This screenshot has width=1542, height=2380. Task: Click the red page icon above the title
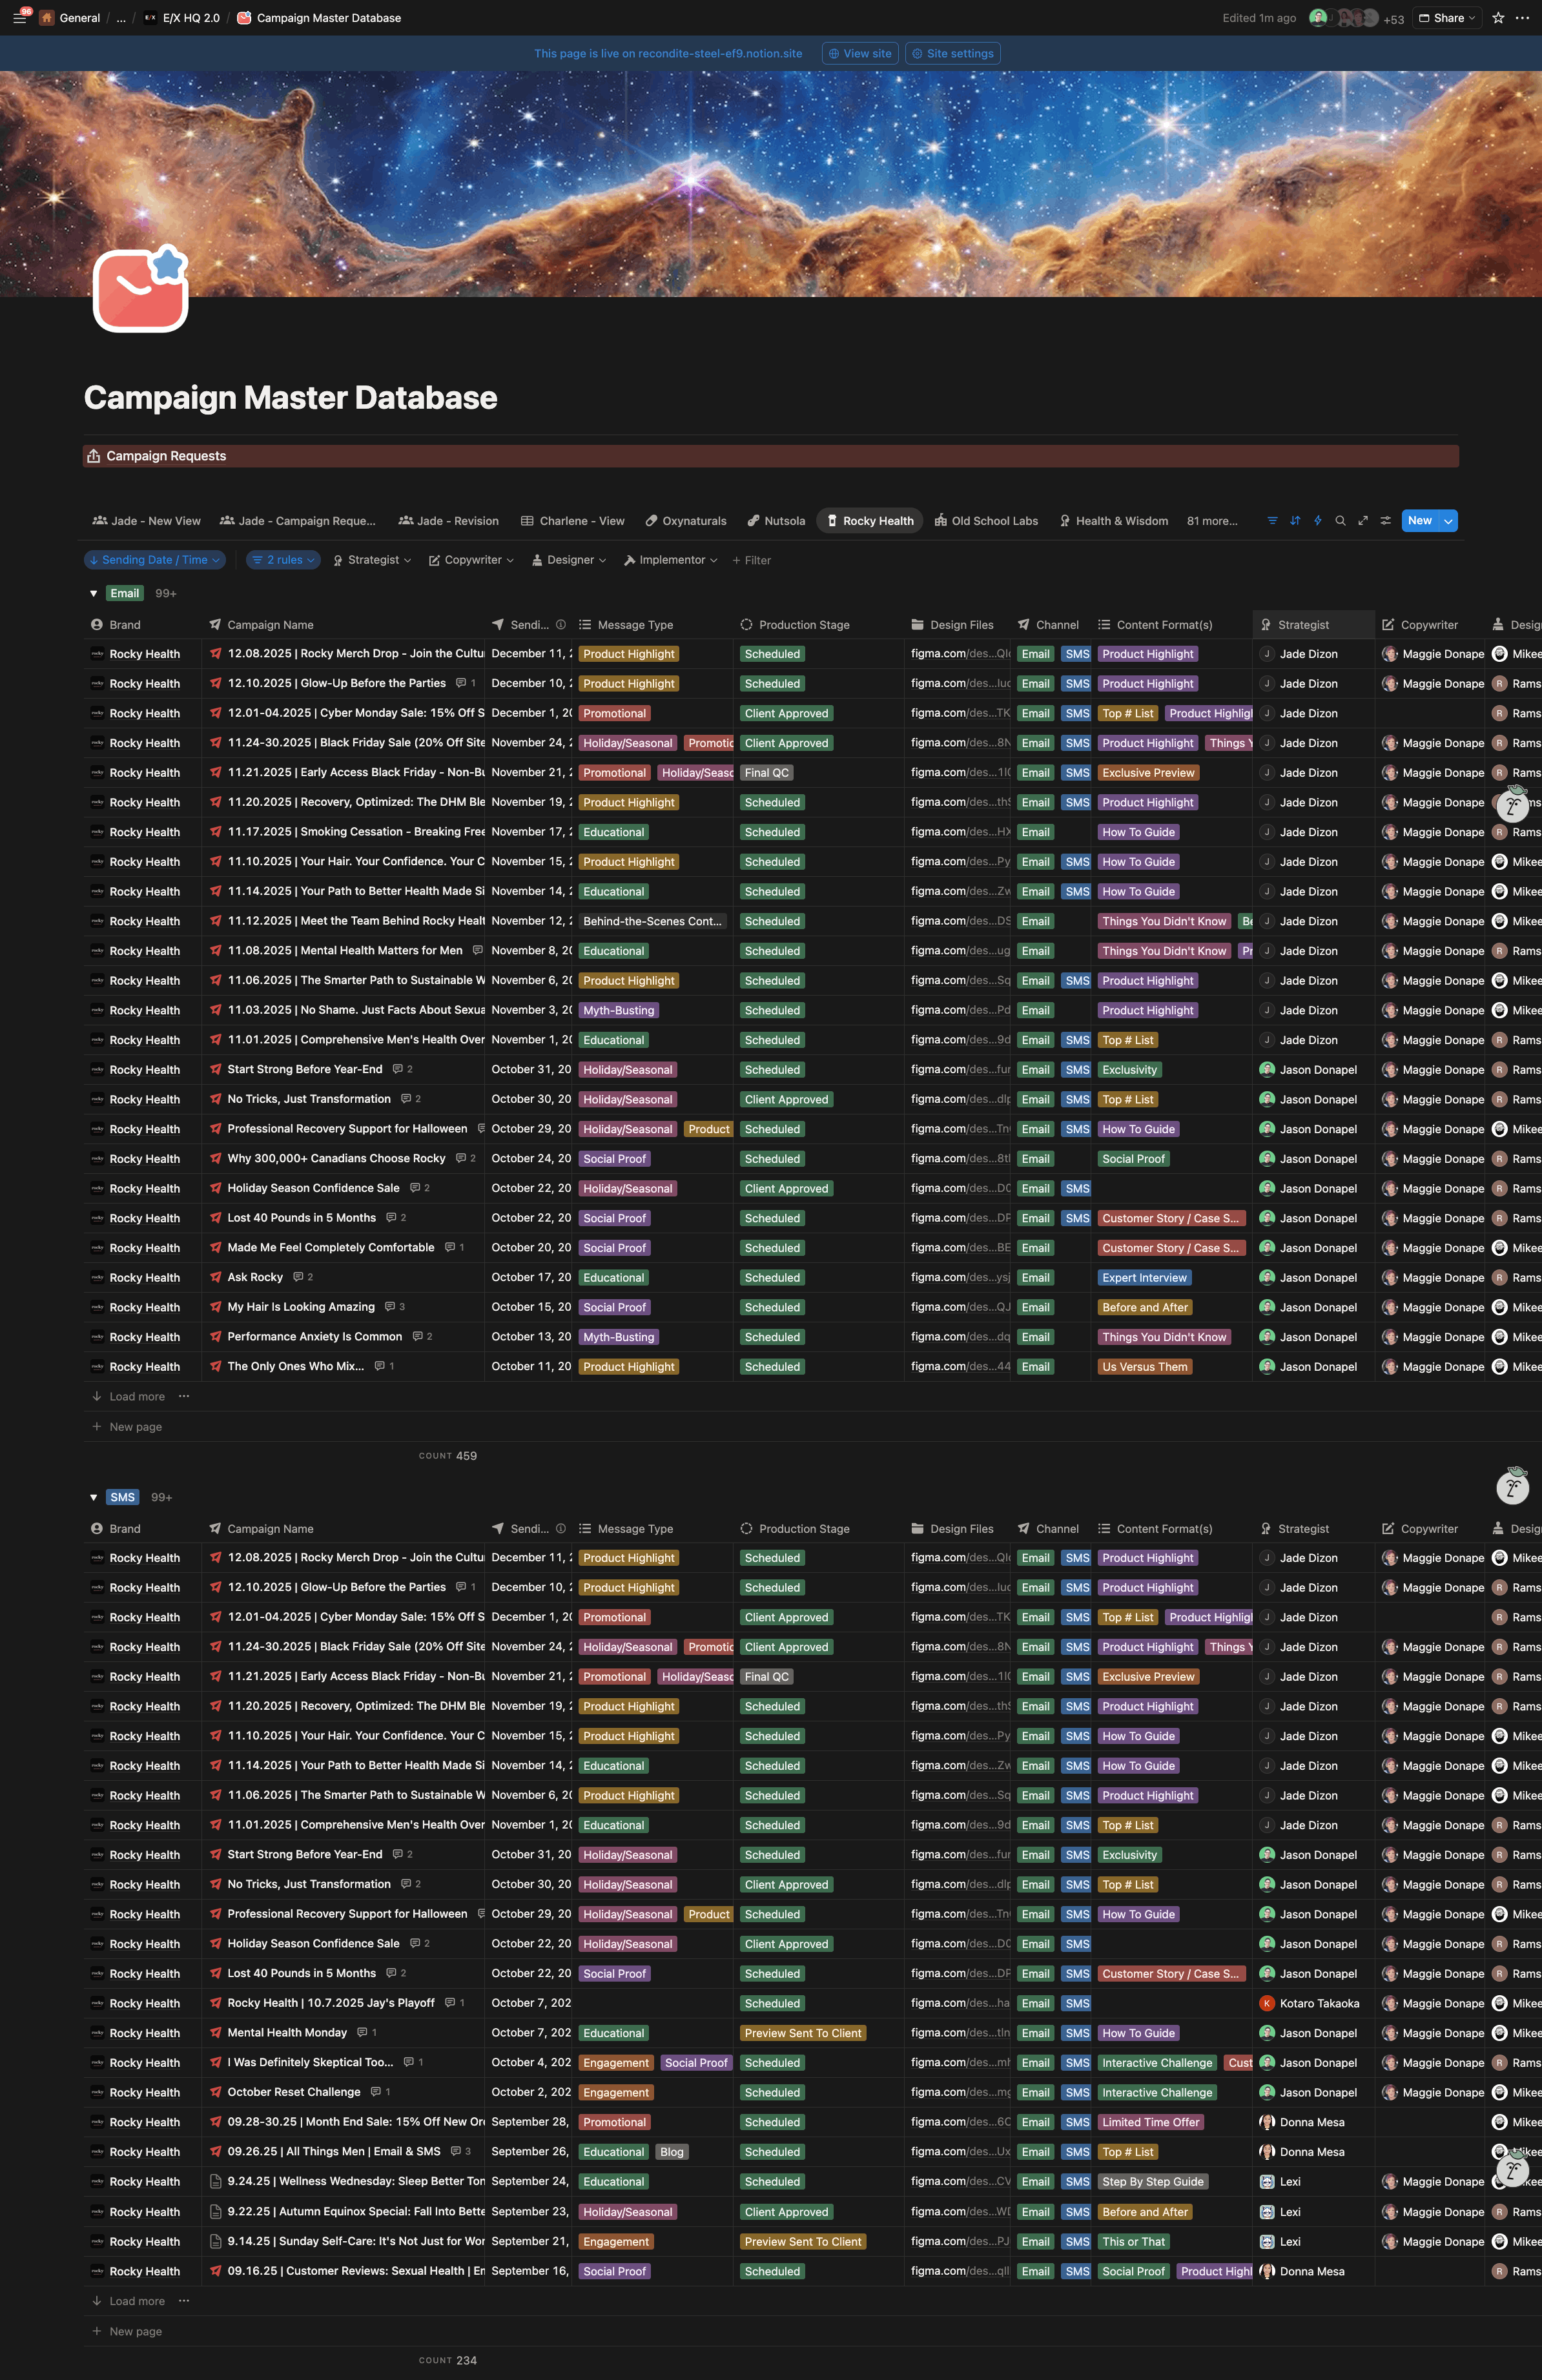(x=141, y=288)
